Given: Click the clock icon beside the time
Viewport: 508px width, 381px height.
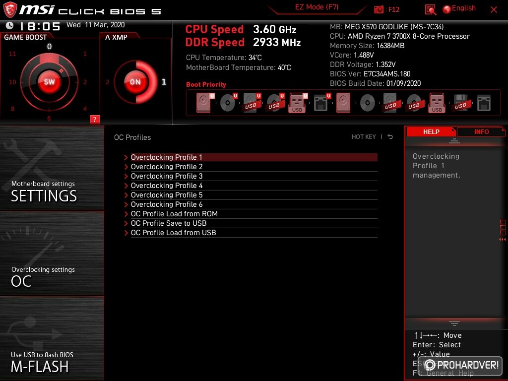Looking at the screenshot, I should pyautogui.click(x=10, y=25).
